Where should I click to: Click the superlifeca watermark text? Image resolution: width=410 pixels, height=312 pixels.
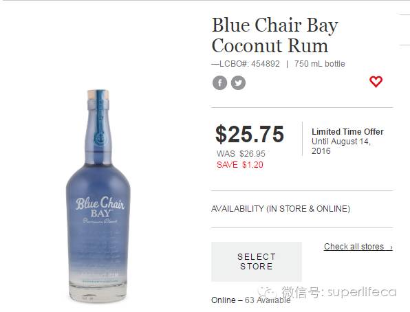(x=362, y=292)
